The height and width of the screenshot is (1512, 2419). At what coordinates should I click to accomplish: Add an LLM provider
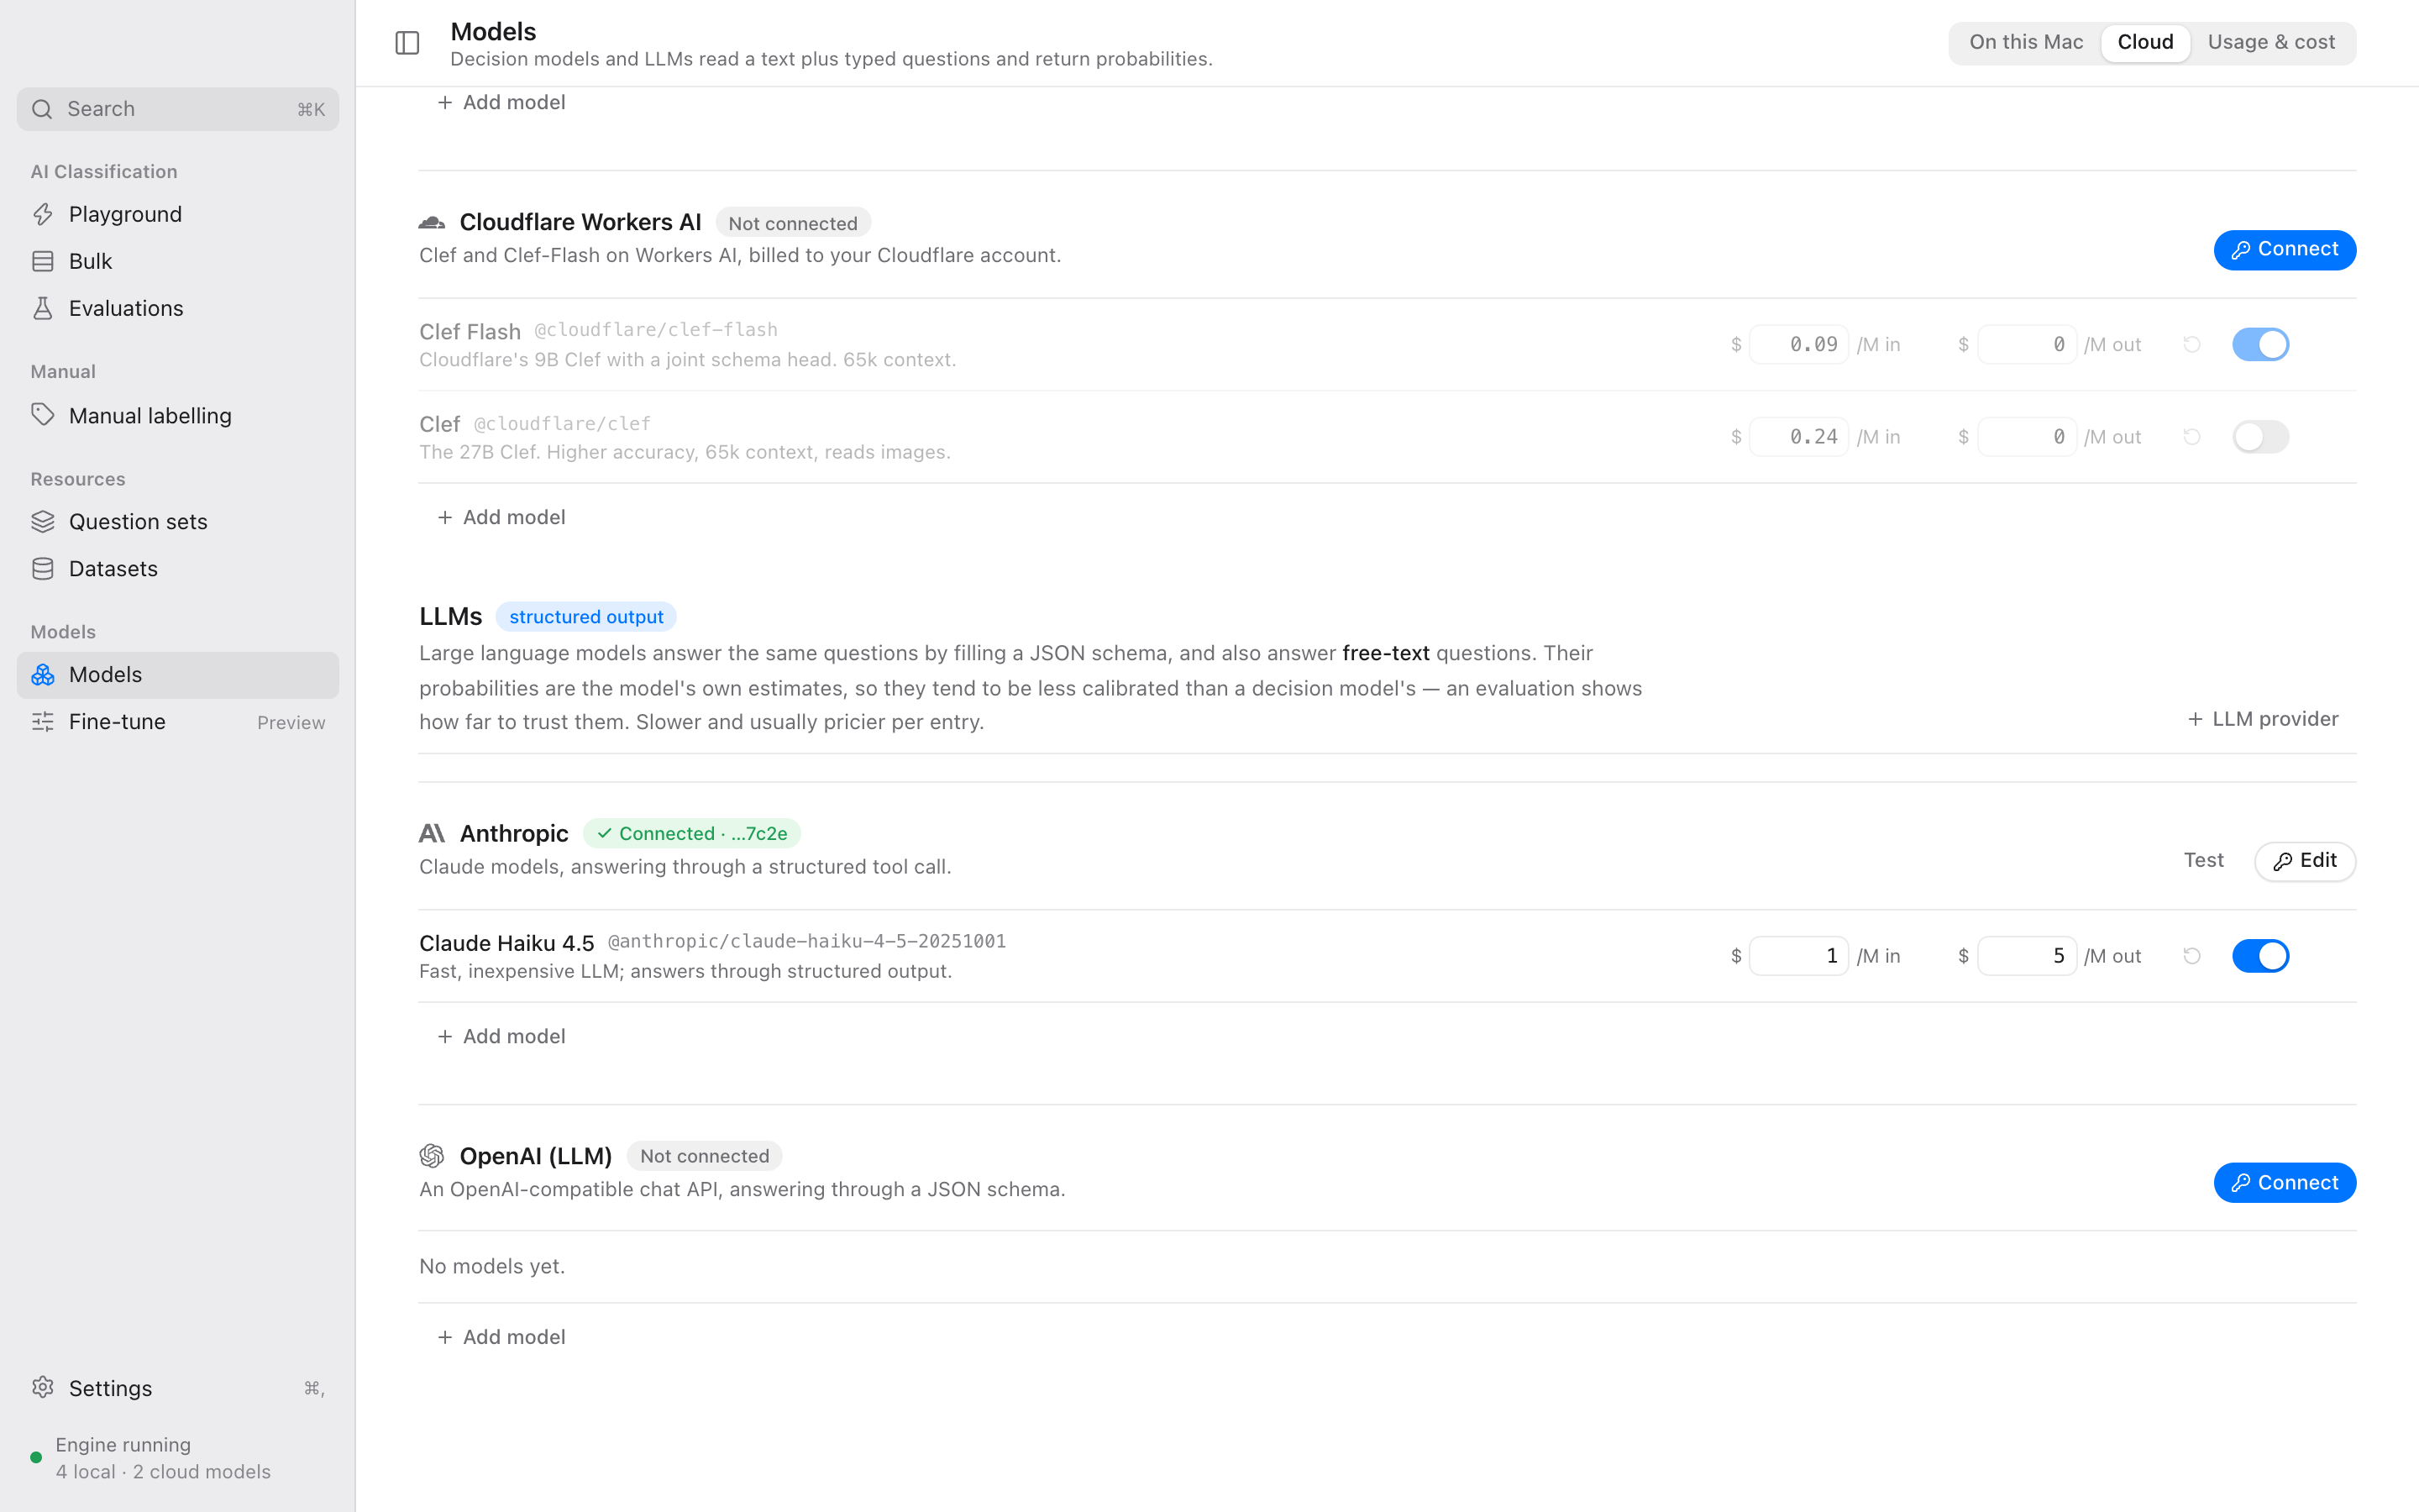pyautogui.click(x=2262, y=719)
